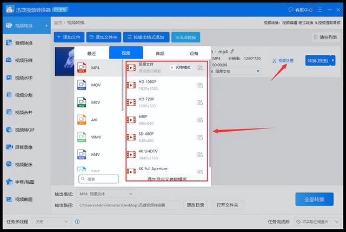This screenshot has height=232, width=346.
Task: Edit parameters of the 4K Full Aperture preset
Action: point(200,172)
